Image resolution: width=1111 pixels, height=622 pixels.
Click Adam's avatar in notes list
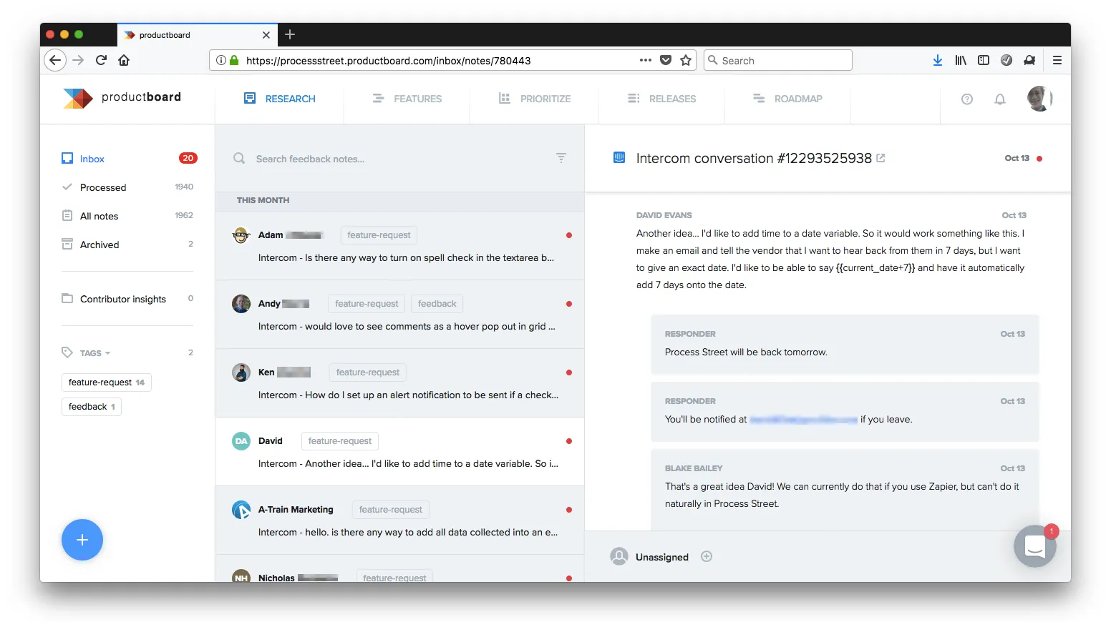click(x=241, y=235)
